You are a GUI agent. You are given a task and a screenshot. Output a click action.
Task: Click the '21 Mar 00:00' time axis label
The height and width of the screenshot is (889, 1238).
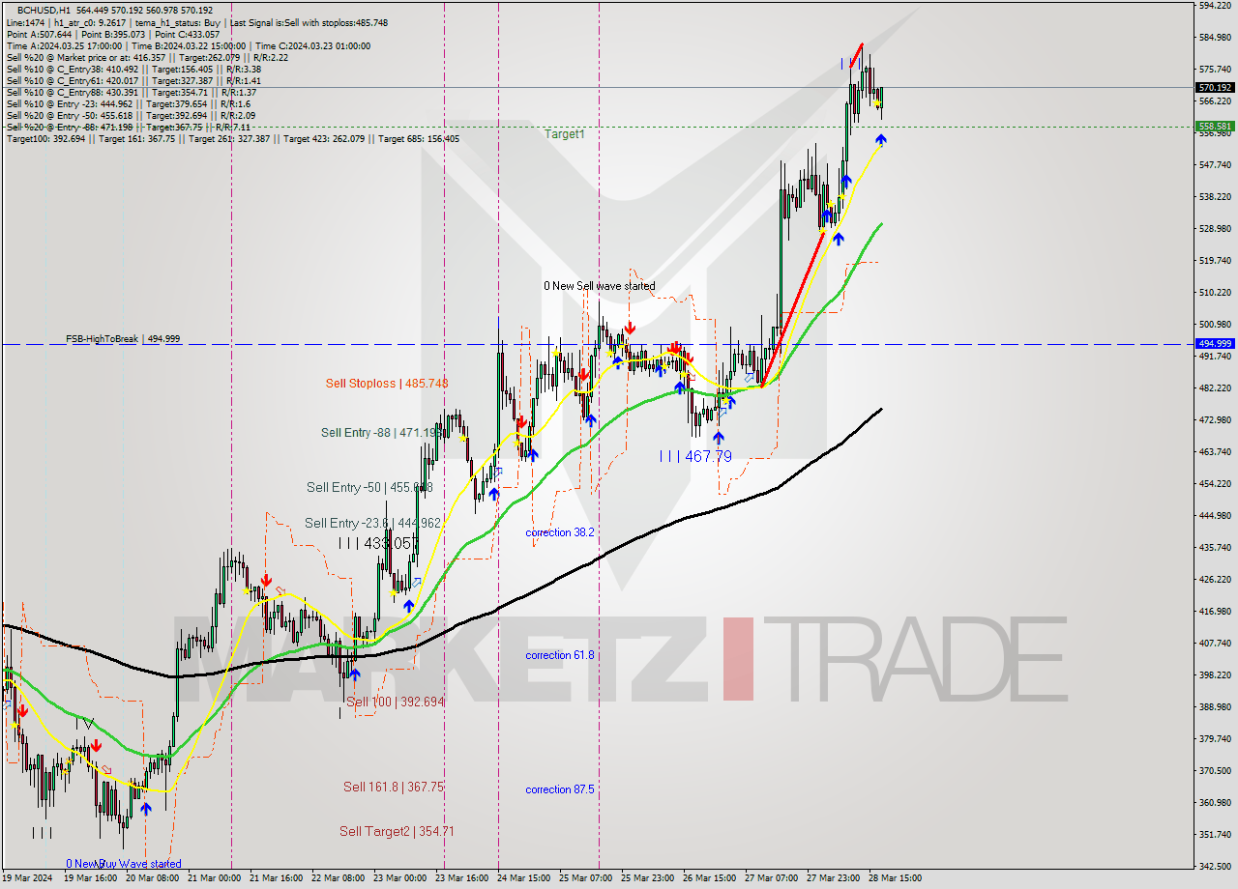coord(214,878)
